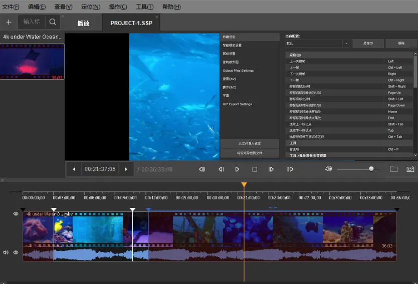Click the 另存为 button
418x284 pixels.
click(368, 44)
